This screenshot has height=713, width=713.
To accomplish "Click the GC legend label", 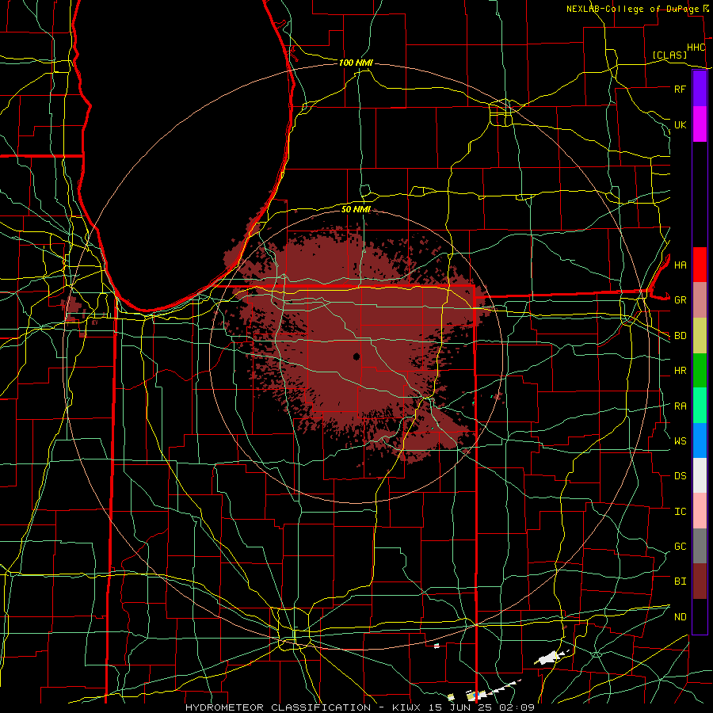I will (680, 547).
